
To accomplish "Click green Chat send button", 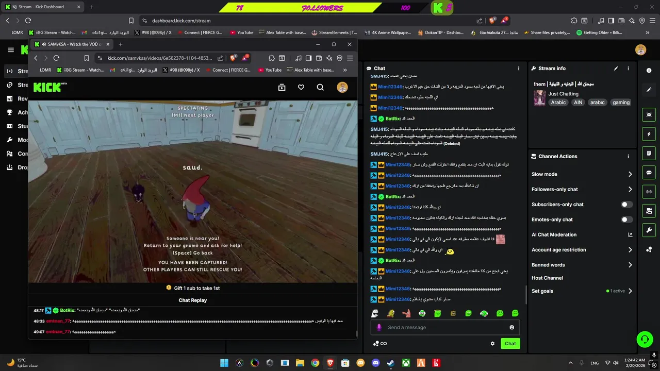I will click(x=510, y=344).
